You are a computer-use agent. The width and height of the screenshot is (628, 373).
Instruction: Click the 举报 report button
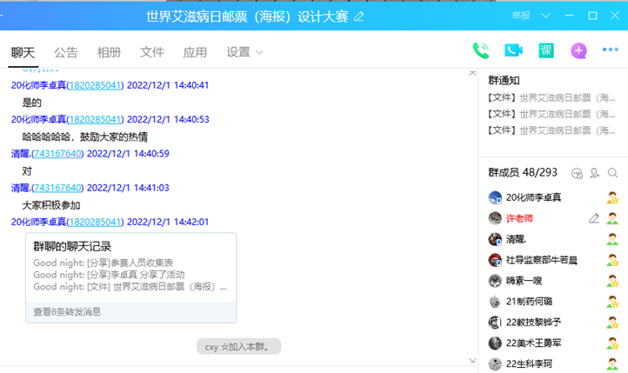520,16
